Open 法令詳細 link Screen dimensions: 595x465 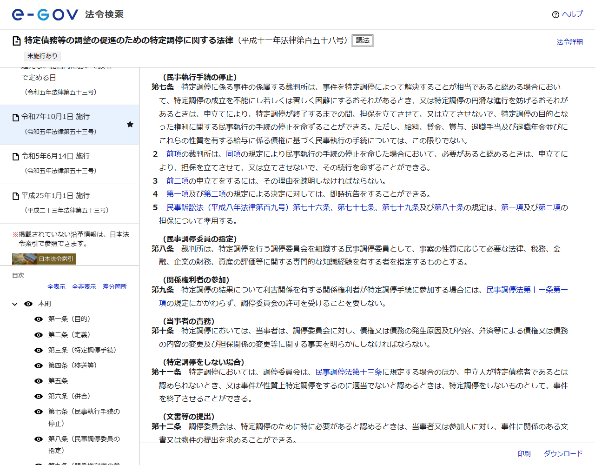coord(569,41)
